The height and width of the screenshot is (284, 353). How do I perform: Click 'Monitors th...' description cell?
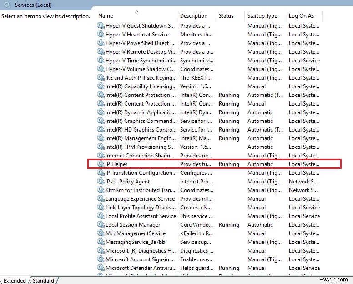point(197,35)
